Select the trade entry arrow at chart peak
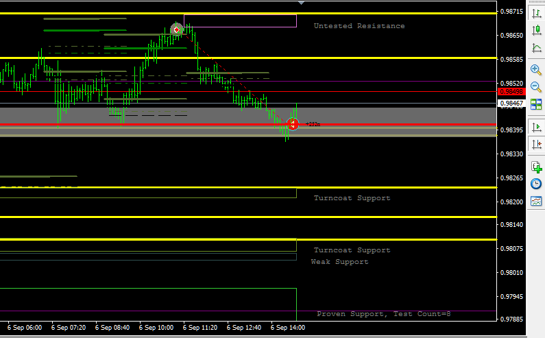 [177, 30]
